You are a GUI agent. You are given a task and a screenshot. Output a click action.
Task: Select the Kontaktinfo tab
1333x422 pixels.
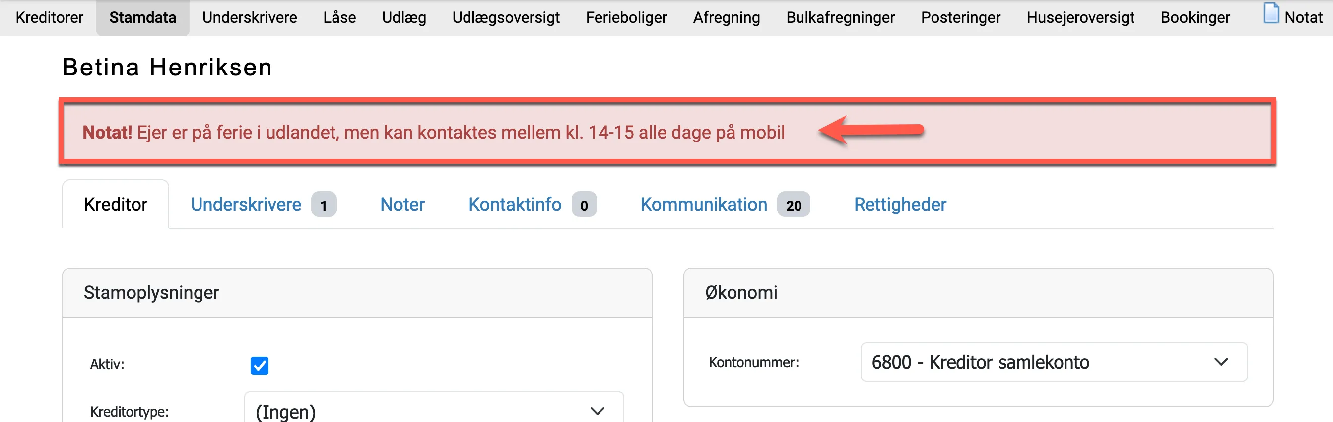click(x=515, y=204)
